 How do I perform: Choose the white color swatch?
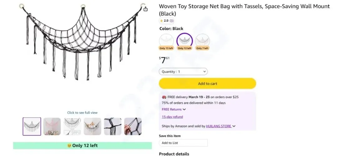[x=166, y=41]
